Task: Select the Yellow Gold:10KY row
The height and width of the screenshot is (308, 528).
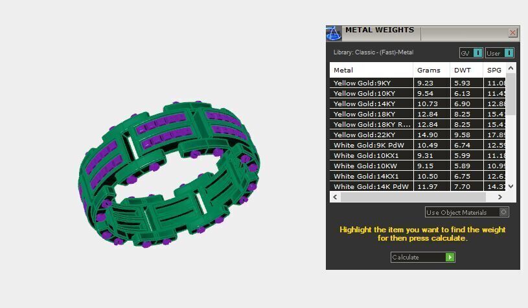Action: (x=418, y=93)
